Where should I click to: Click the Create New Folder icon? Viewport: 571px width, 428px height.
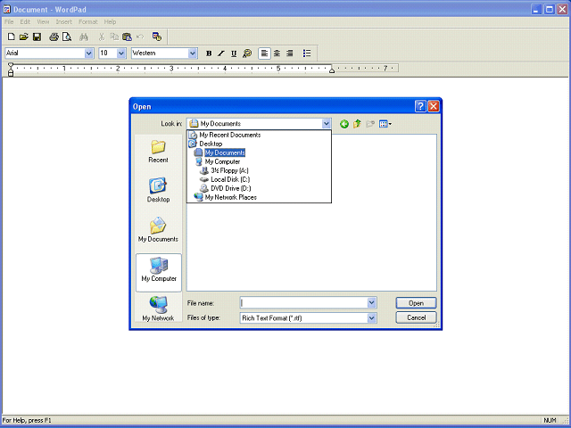click(x=370, y=124)
